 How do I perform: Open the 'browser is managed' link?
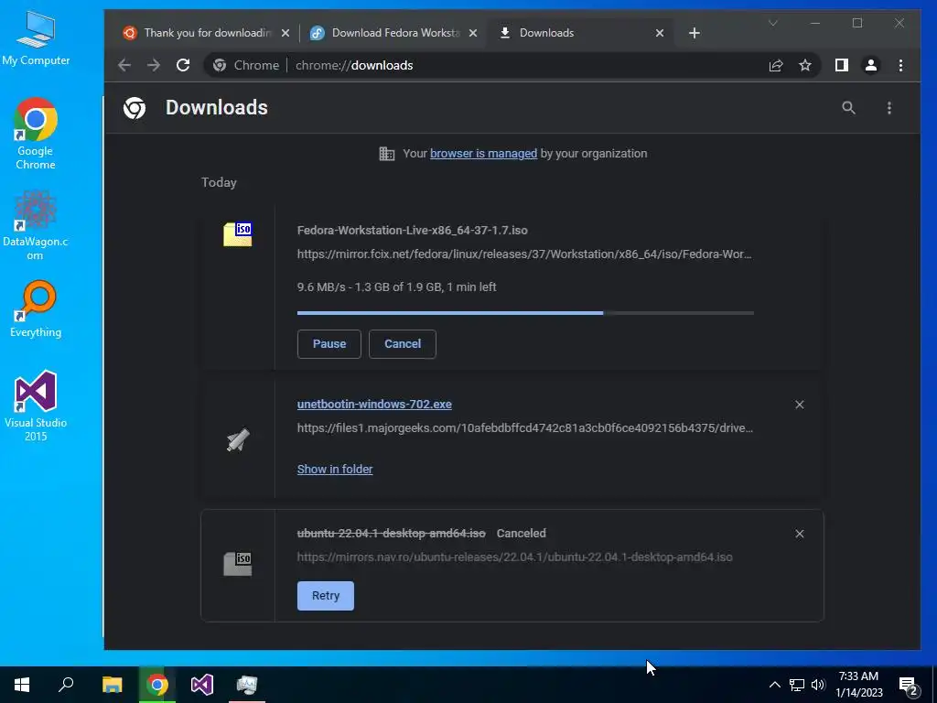[483, 154]
